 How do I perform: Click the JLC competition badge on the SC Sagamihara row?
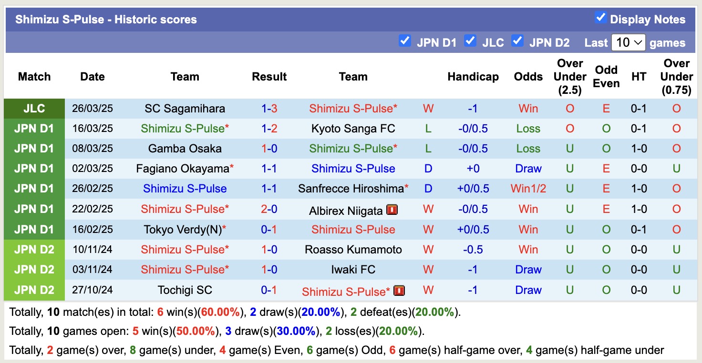pyautogui.click(x=34, y=108)
